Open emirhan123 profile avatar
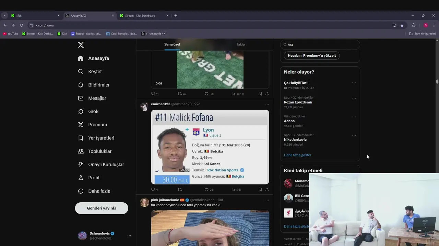The height and width of the screenshot is (246, 439). pos(144,107)
